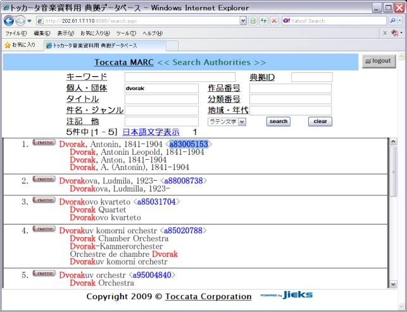Click the text Dvorak, Antonin Leopold, 1841-1904
Screen dimensions: 407x312
click(x=137, y=152)
